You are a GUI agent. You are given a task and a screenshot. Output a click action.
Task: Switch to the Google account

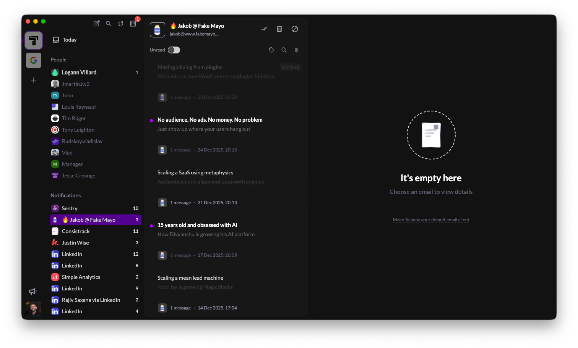pyautogui.click(x=34, y=60)
